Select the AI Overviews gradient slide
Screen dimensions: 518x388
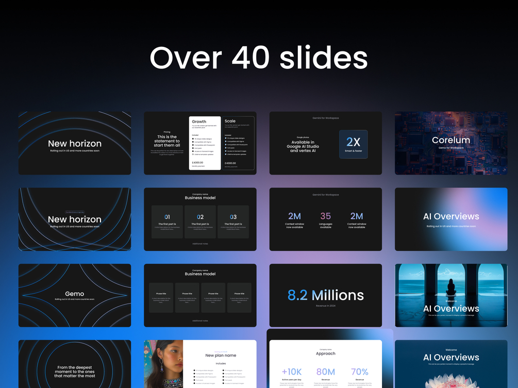(x=452, y=219)
